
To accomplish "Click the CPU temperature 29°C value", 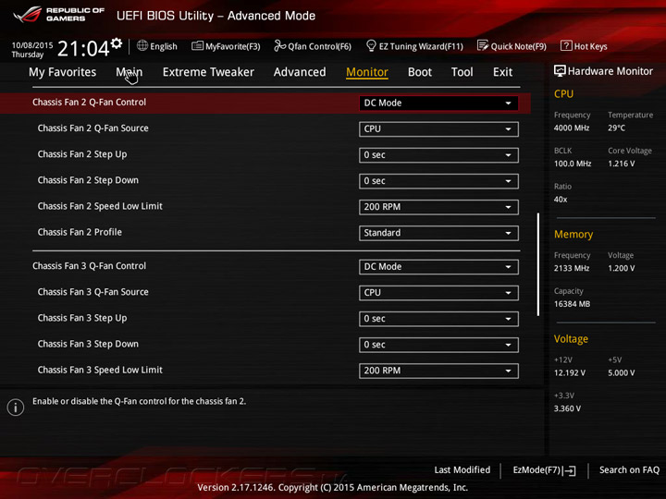I will pyautogui.click(x=616, y=128).
